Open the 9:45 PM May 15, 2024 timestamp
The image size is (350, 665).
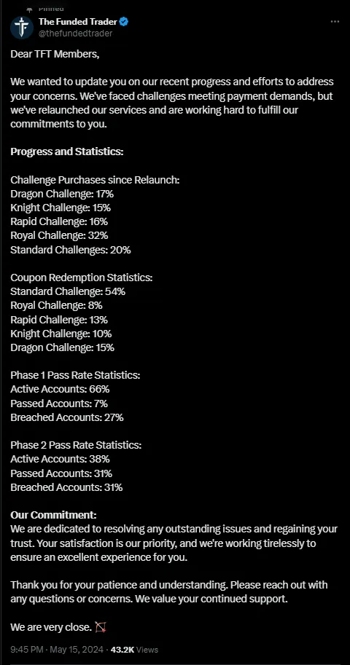click(x=57, y=649)
